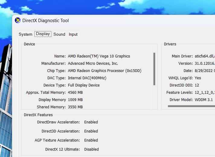The height and width of the screenshot is (157, 215).
Task: Click the Feature Levels: field label
Action: (179, 93)
